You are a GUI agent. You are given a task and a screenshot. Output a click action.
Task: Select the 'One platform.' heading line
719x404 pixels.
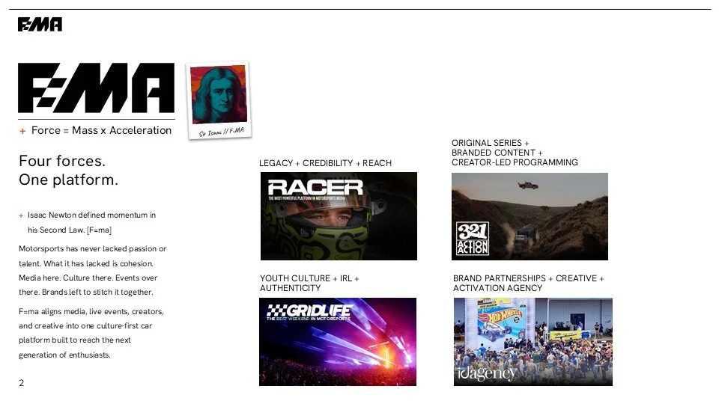[x=68, y=180]
